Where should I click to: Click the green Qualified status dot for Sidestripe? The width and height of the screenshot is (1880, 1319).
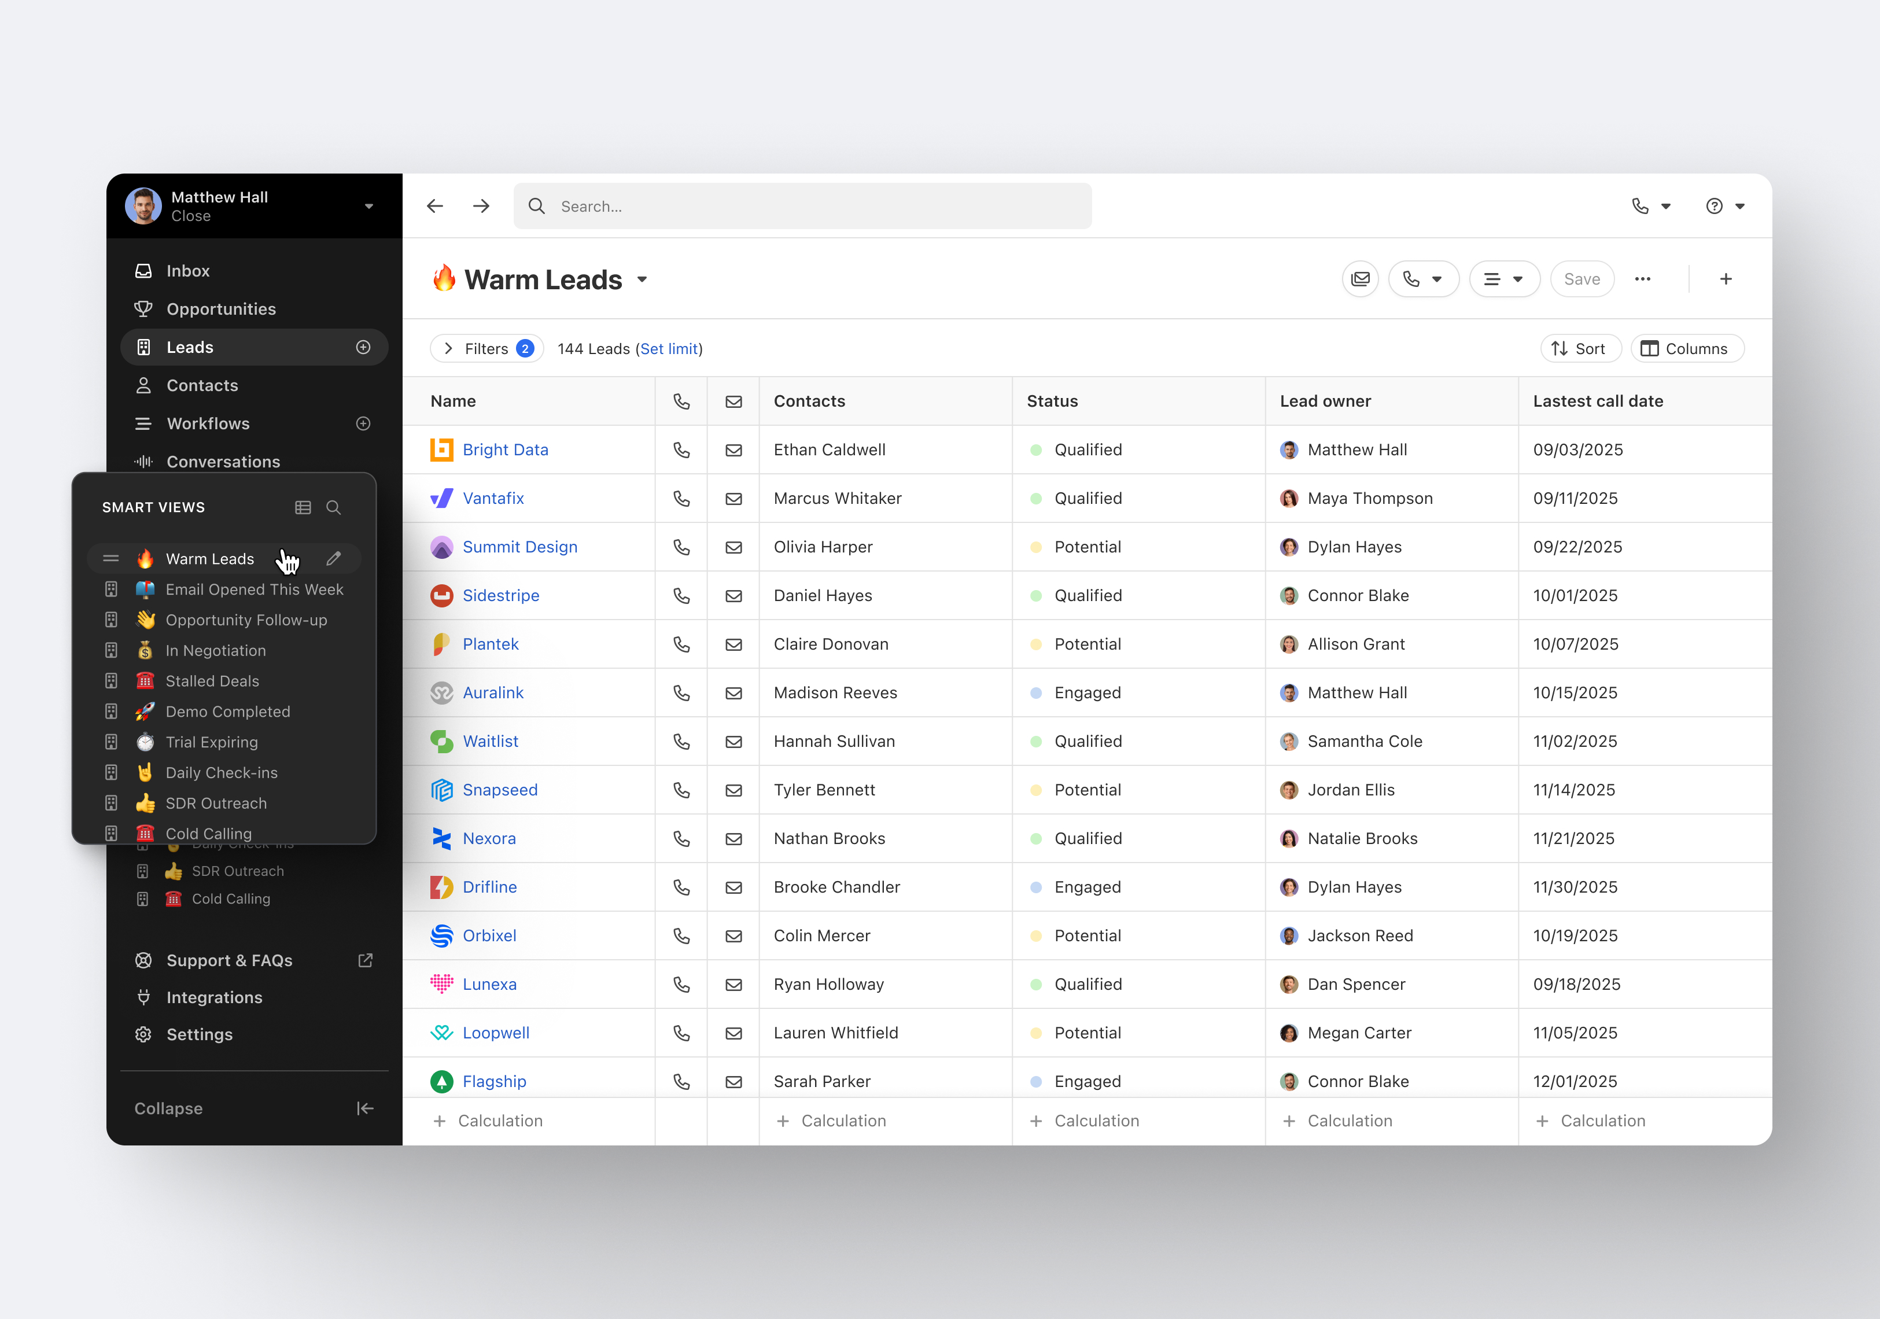coord(1036,596)
